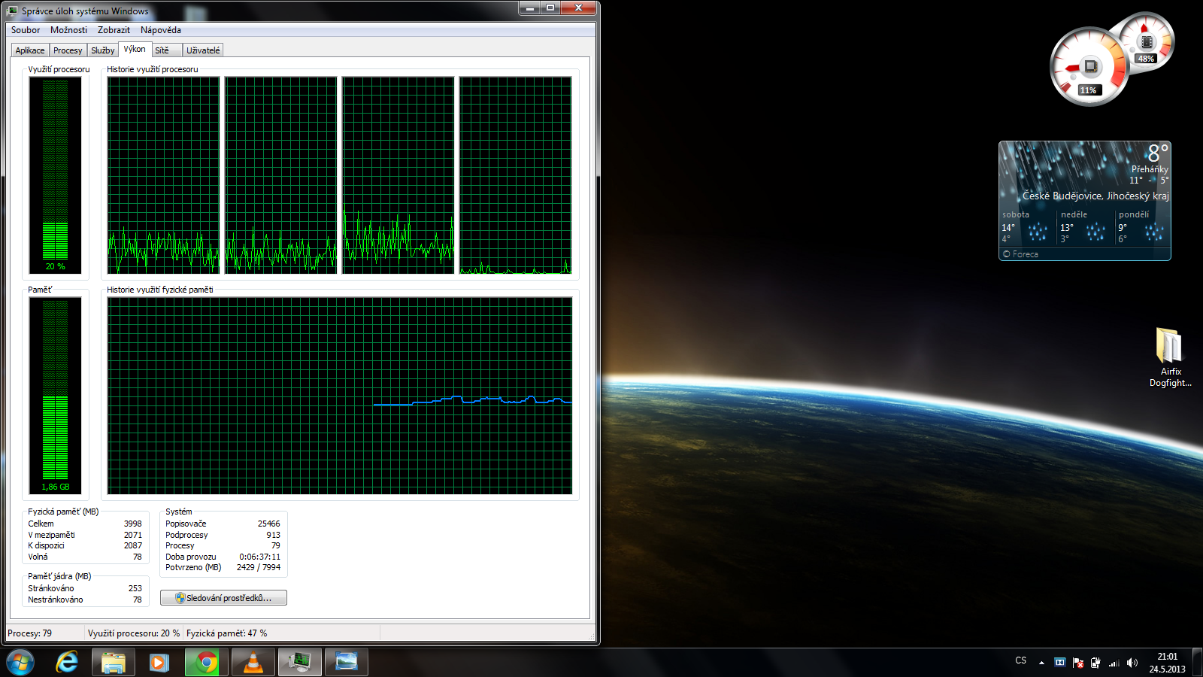This screenshot has height=677, width=1203.
Task: Open the Zobrazit menu
Action: [114, 30]
